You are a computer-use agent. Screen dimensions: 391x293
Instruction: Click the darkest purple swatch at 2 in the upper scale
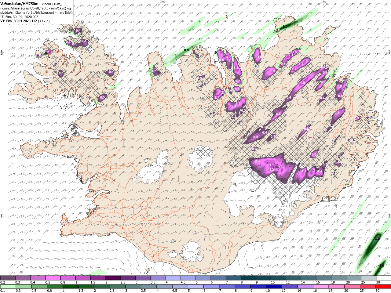click(x=113, y=278)
